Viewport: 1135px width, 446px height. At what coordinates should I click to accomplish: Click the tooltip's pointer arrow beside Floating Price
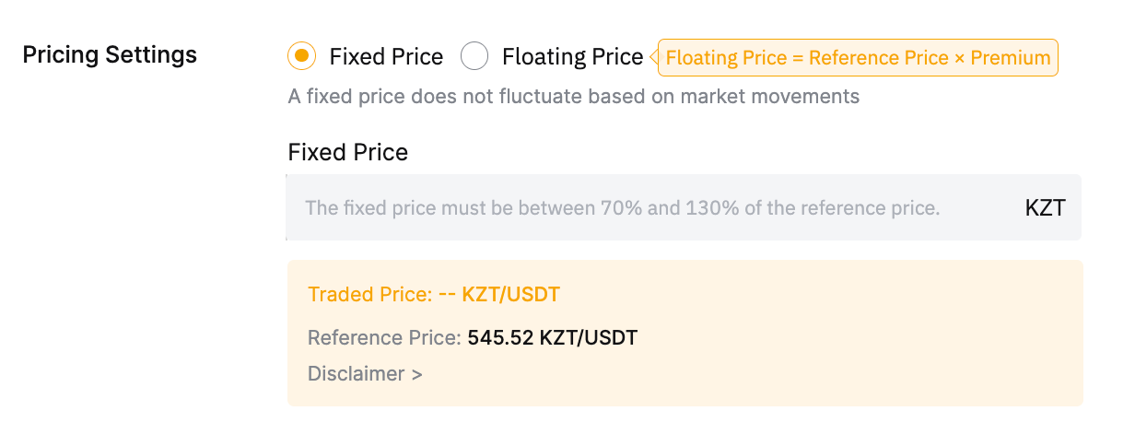click(654, 57)
